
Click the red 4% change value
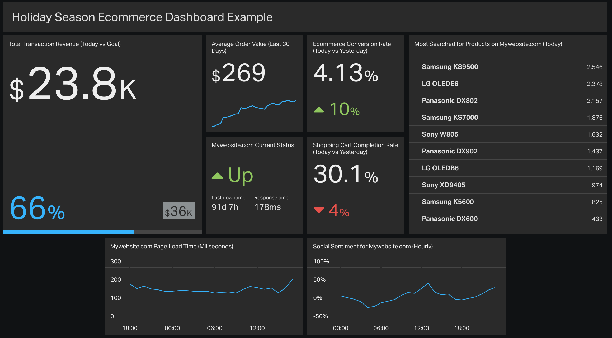(339, 210)
